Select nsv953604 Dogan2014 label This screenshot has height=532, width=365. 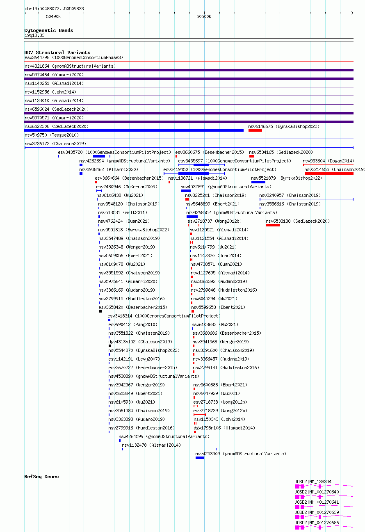328,161
